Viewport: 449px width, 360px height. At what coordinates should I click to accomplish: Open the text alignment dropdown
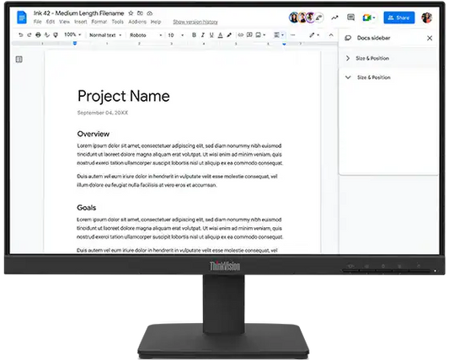(x=279, y=34)
